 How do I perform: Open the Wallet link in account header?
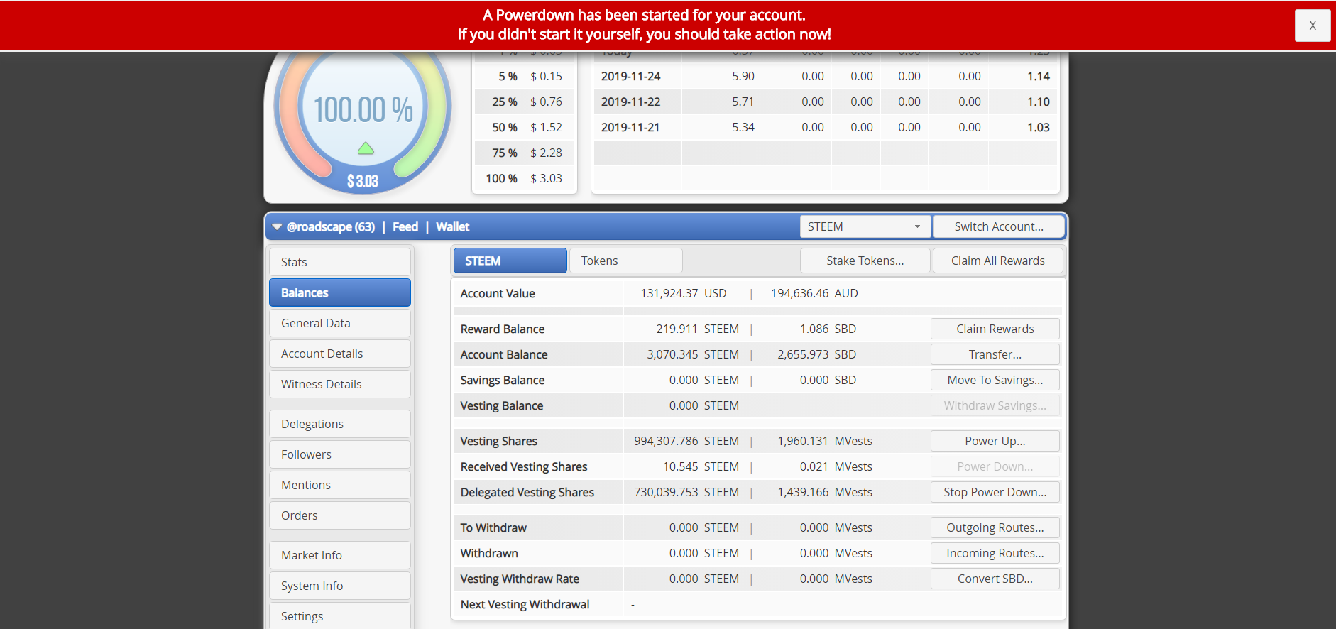[453, 227]
